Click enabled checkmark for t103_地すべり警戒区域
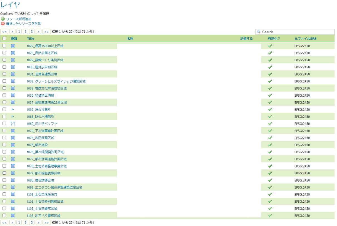This screenshot has width=337, height=226. (270, 215)
